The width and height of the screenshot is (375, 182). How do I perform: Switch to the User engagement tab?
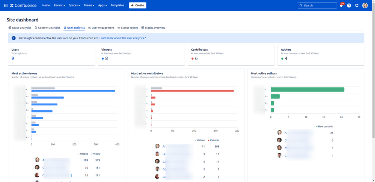pos(101,28)
